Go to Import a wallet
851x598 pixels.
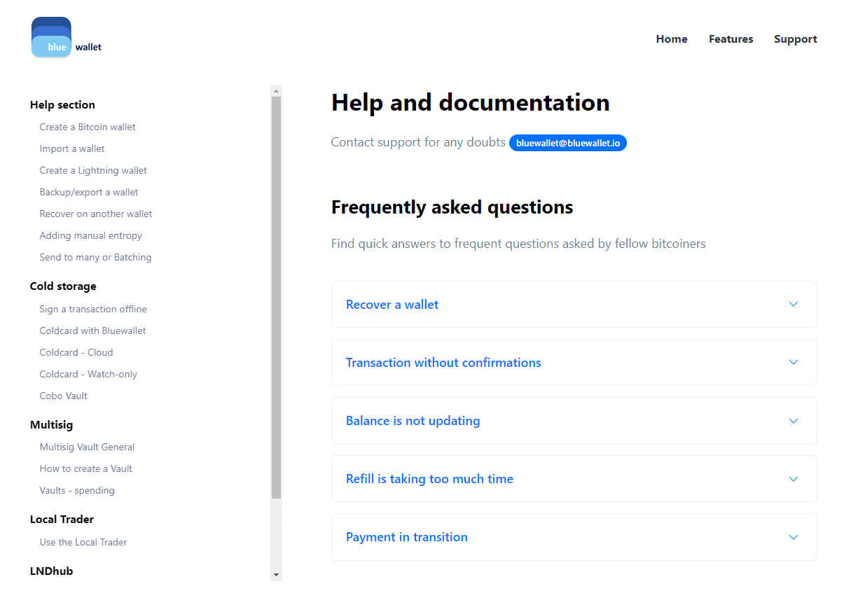[72, 148]
